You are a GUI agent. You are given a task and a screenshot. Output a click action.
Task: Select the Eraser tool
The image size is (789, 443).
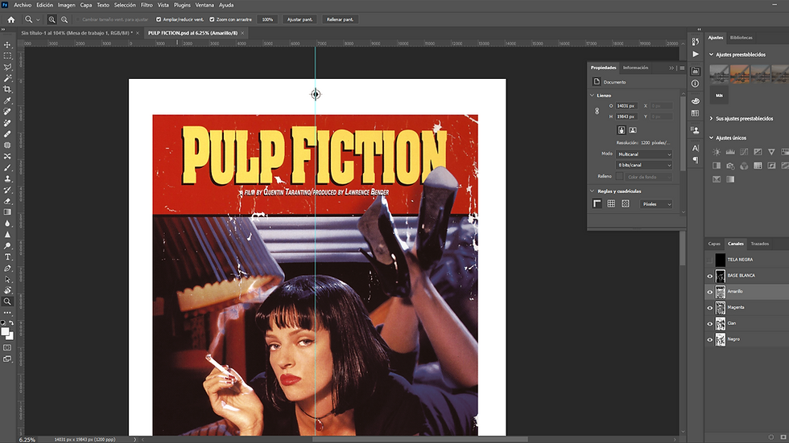click(7, 201)
